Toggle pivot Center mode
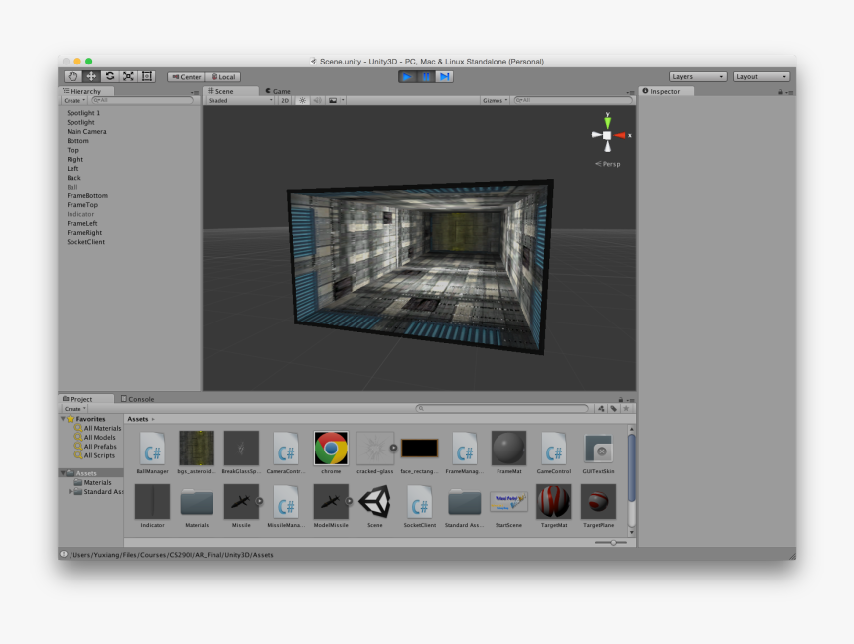Screen dimensions: 854x644 tap(187, 77)
